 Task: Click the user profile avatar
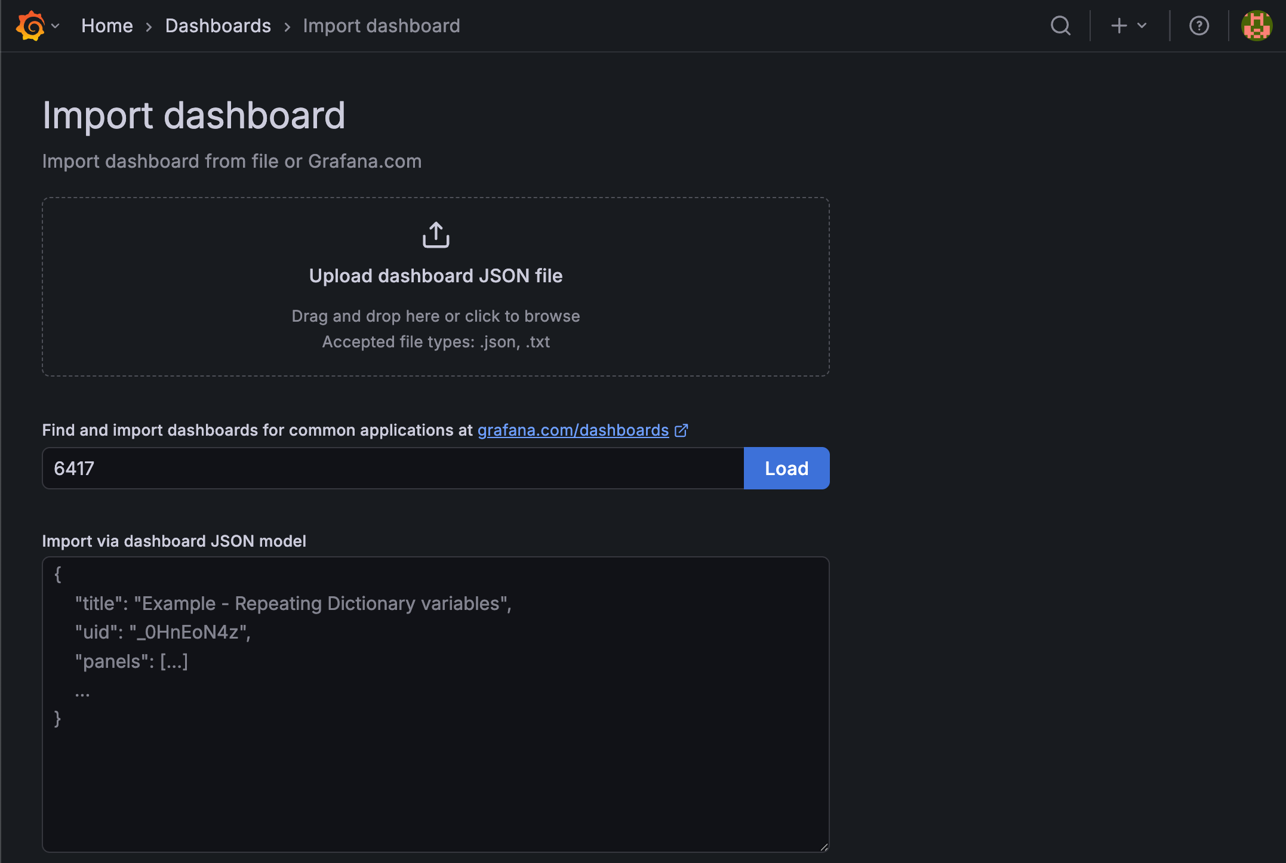coord(1256,26)
